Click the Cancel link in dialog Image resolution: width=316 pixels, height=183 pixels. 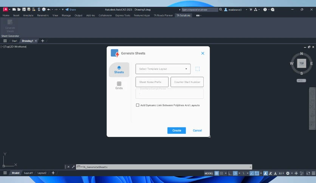[197, 130]
